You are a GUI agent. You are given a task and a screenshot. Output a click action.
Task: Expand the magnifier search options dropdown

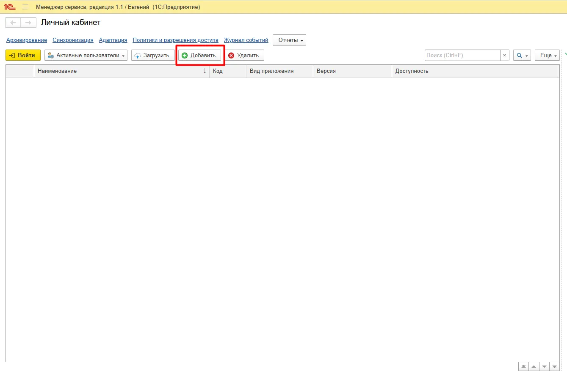522,55
